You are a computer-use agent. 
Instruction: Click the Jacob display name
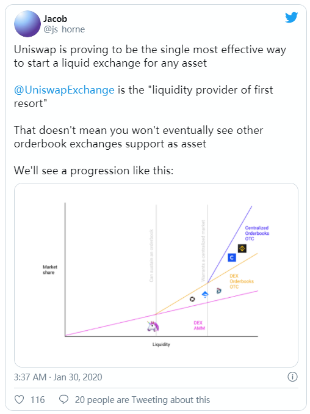[56, 19]
